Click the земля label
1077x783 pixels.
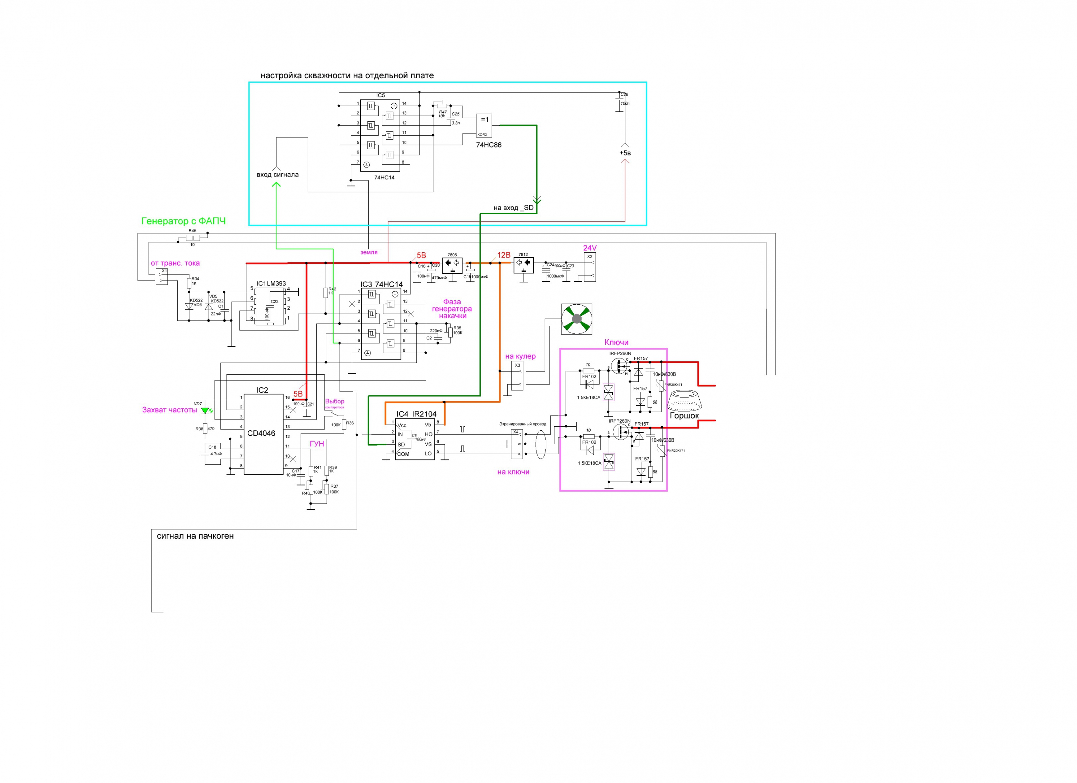click(x=369, y=253)
